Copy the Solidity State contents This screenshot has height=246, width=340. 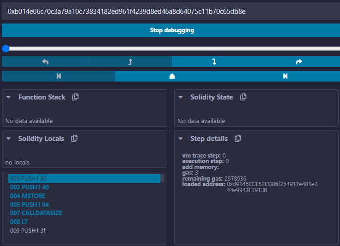pyautogui.click(x=243, y=97)
